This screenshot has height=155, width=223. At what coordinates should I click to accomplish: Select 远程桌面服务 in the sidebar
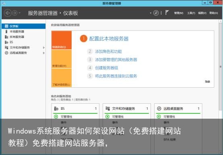tap(24, 53)
